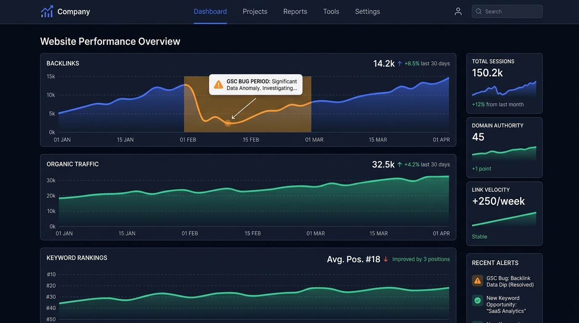The height and width of the screenshot is (323, 579).
Task: Click the 14.2k backlinks value
Action: coord(384,64)
